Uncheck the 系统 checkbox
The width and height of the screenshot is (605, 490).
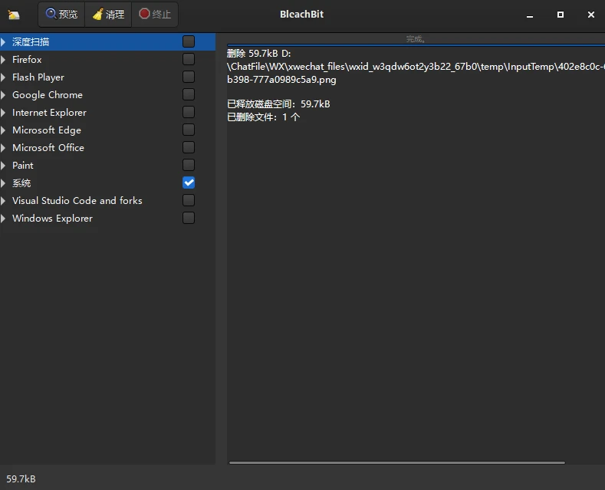189,183
